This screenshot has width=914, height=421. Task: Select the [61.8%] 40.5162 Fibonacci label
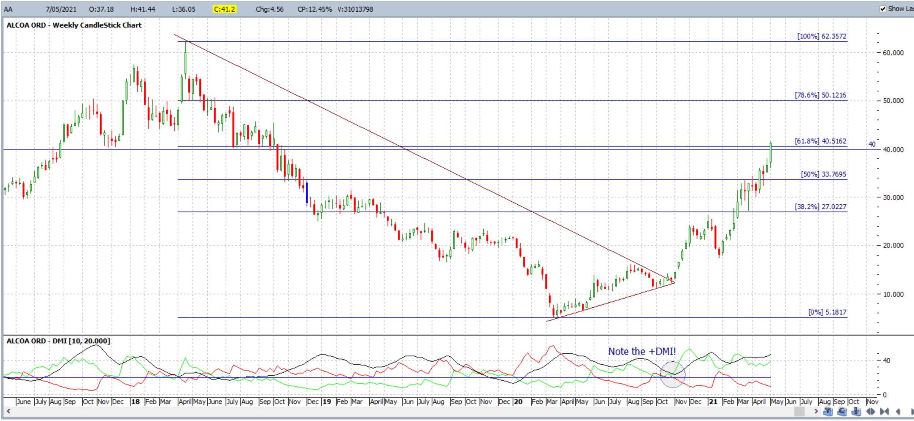820,141
